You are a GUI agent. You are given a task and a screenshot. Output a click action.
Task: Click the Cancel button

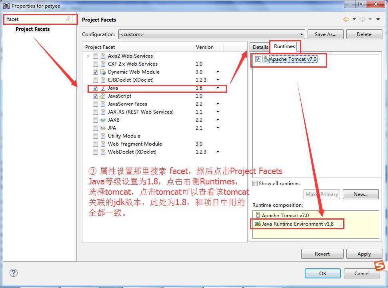coord(362,274)
